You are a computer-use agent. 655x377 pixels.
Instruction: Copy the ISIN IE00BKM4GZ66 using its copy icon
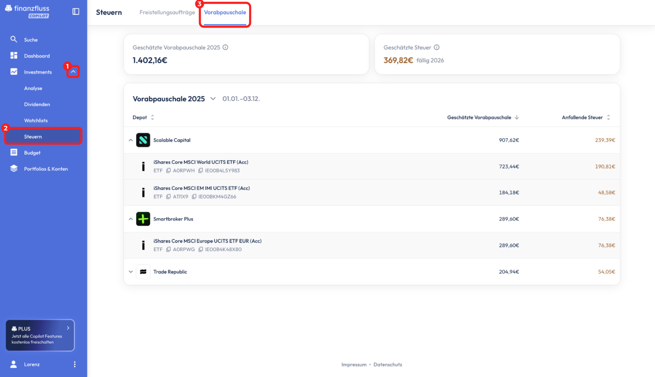[194, 197]
